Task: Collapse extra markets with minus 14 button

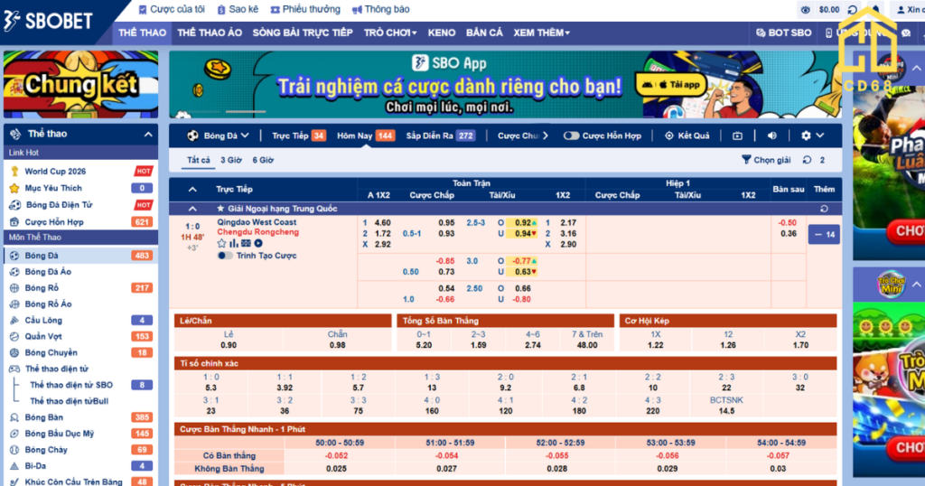Action: (x=824, y=235)
